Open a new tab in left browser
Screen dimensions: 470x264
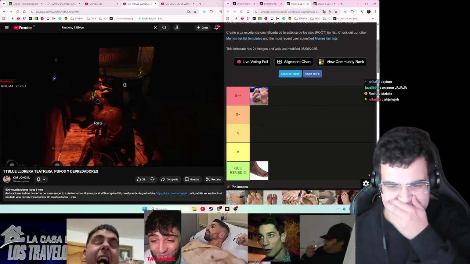[200, 4]
